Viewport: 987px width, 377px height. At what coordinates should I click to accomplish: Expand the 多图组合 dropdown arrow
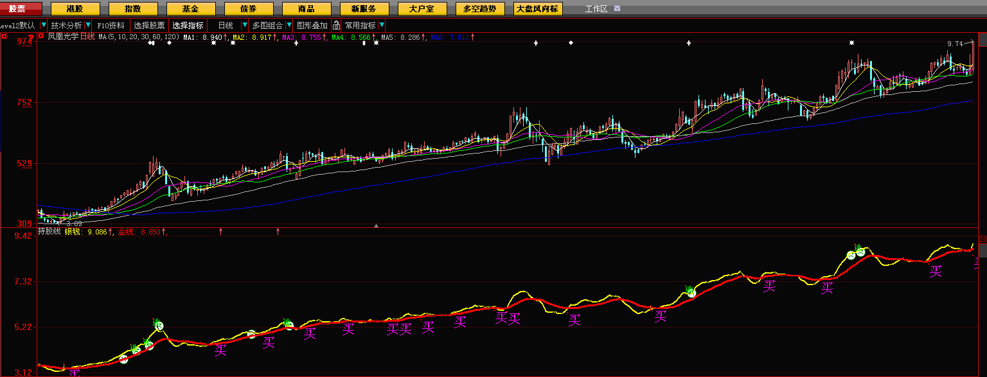[x=289, y=26]
